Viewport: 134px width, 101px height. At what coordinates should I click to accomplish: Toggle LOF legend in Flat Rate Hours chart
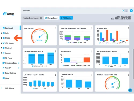tap(69, 43)
